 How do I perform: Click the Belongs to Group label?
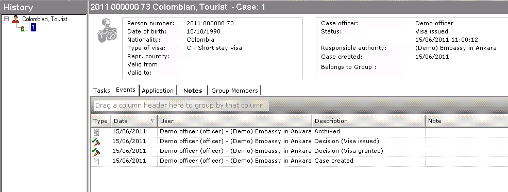tap(349, 67)
